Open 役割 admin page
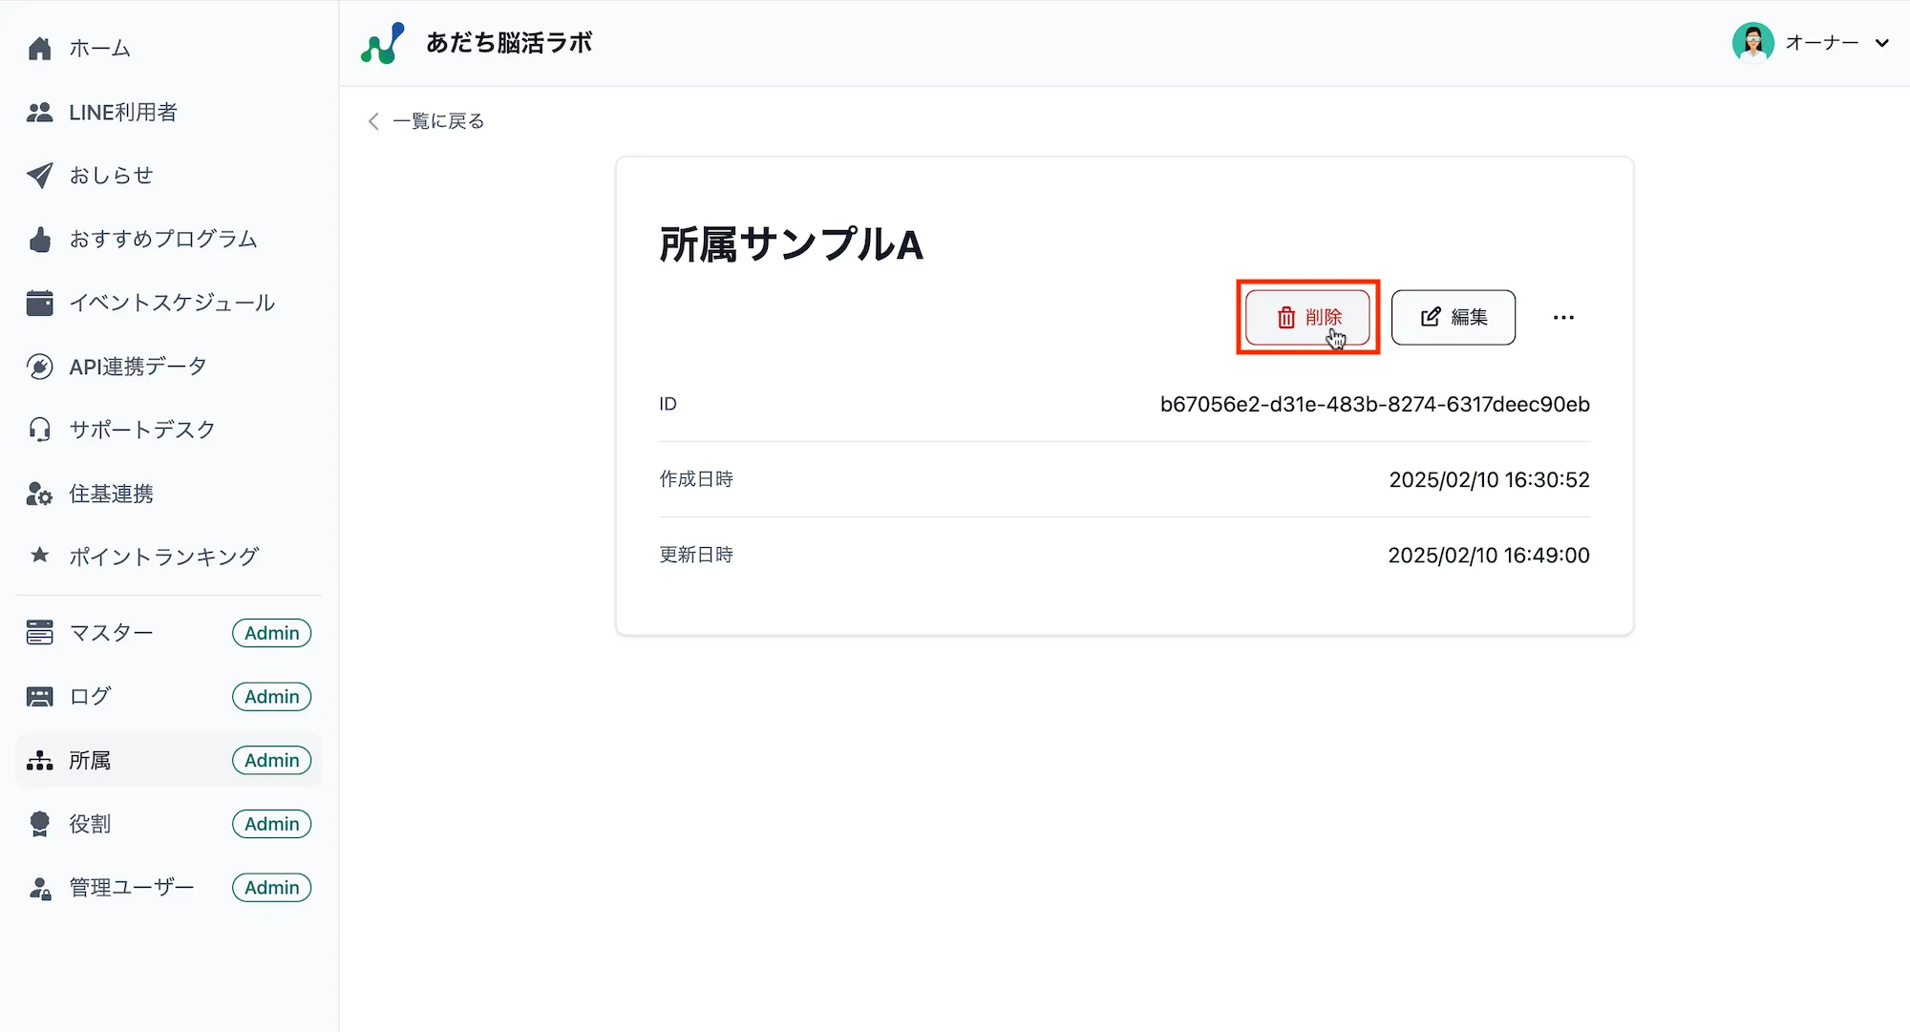This screenshot has height=1032, width=1910. (x=169, y=824)
